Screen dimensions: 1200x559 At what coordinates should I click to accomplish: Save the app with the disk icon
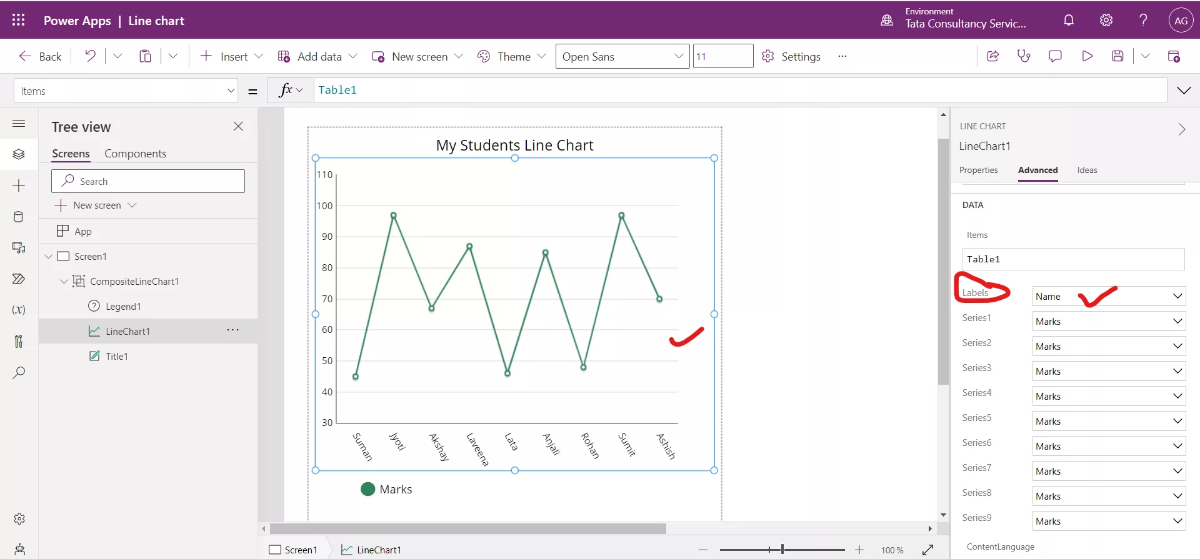tap(1118, 56)
